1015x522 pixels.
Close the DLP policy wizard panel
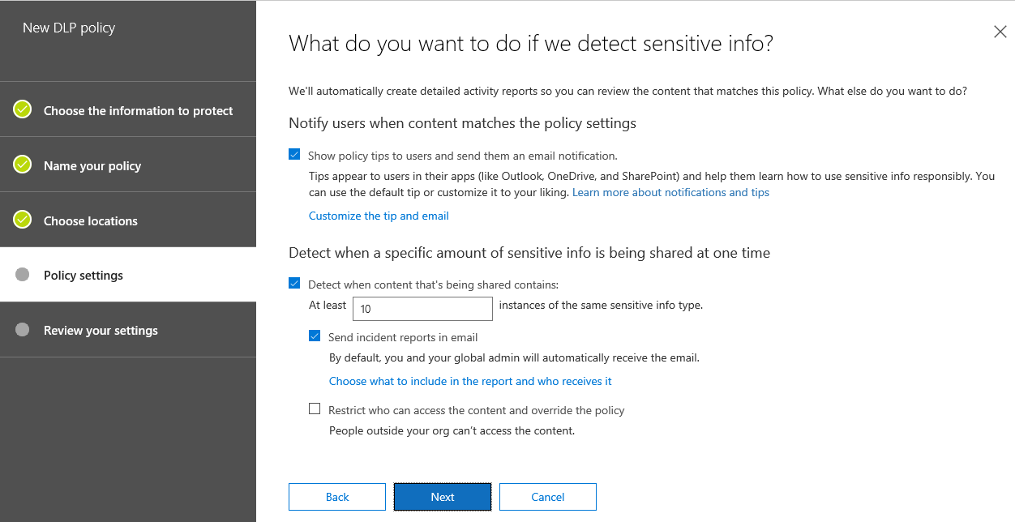1000,32
